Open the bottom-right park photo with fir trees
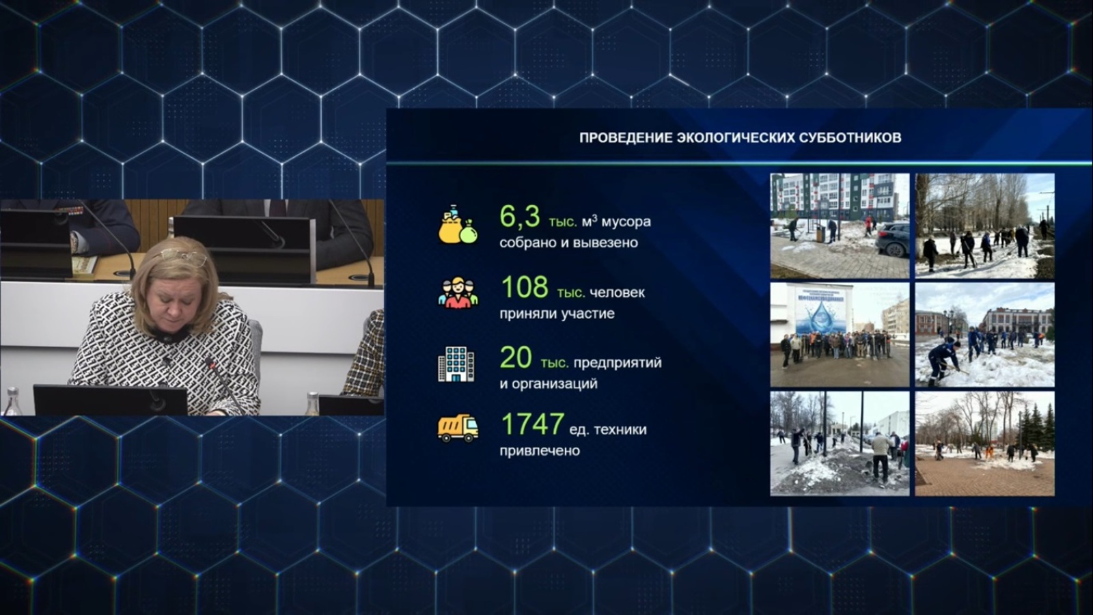The width and height of the screenshot is (1093, 615). pos(984,443)
